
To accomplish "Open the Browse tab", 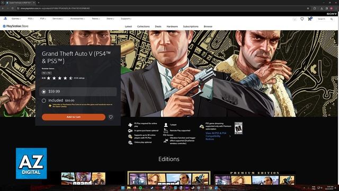I will tap(208, 27).
